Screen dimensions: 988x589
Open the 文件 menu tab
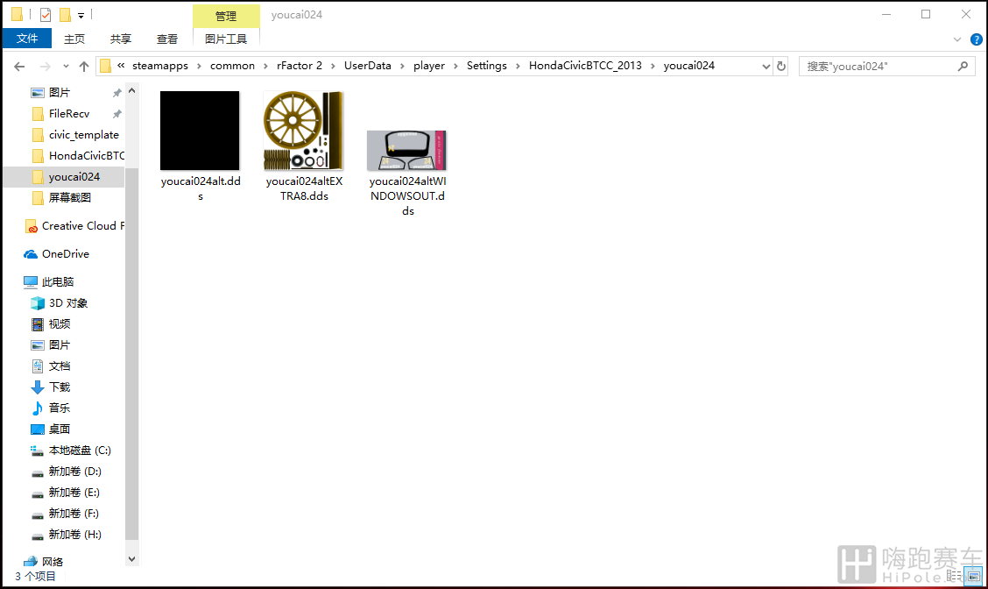27,39
